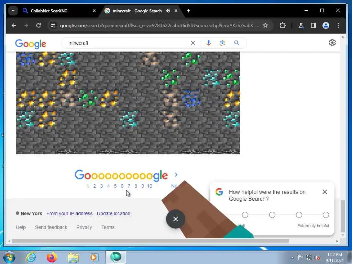Click the next page chevron arrow

tap(176, 175)
